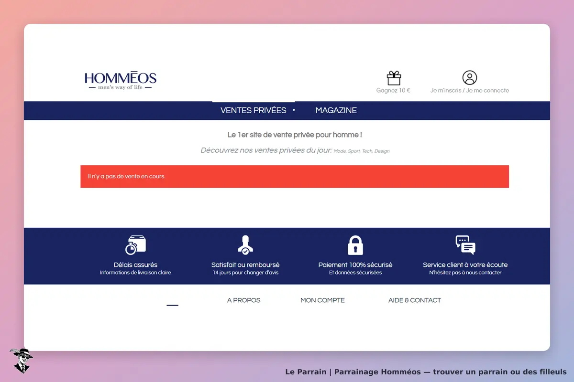
Task: Click the customer service chat bubbles icon
Action: point(465,245)
